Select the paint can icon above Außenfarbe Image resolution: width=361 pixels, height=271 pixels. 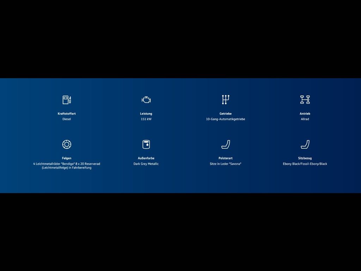coord(146,144)
